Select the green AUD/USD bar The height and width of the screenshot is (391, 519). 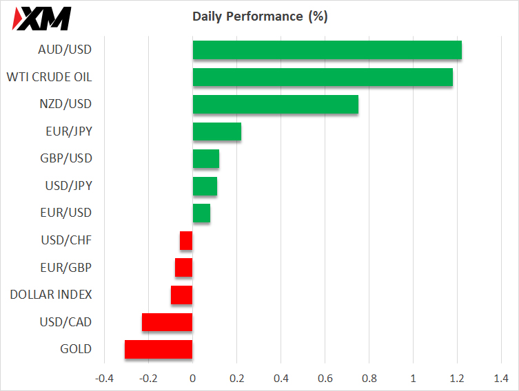(327, 50)
